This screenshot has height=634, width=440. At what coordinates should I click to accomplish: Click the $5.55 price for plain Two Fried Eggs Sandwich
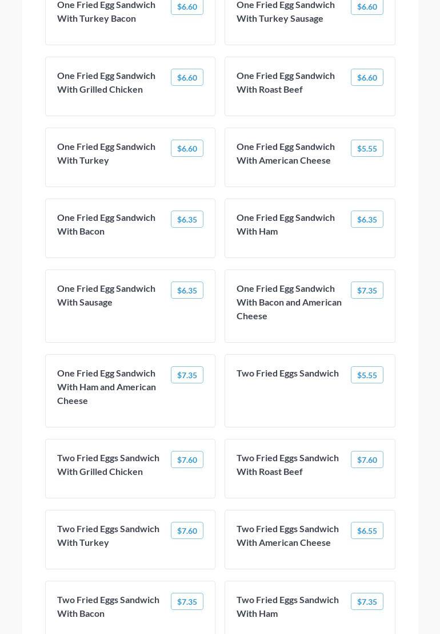tap(367, 375)
